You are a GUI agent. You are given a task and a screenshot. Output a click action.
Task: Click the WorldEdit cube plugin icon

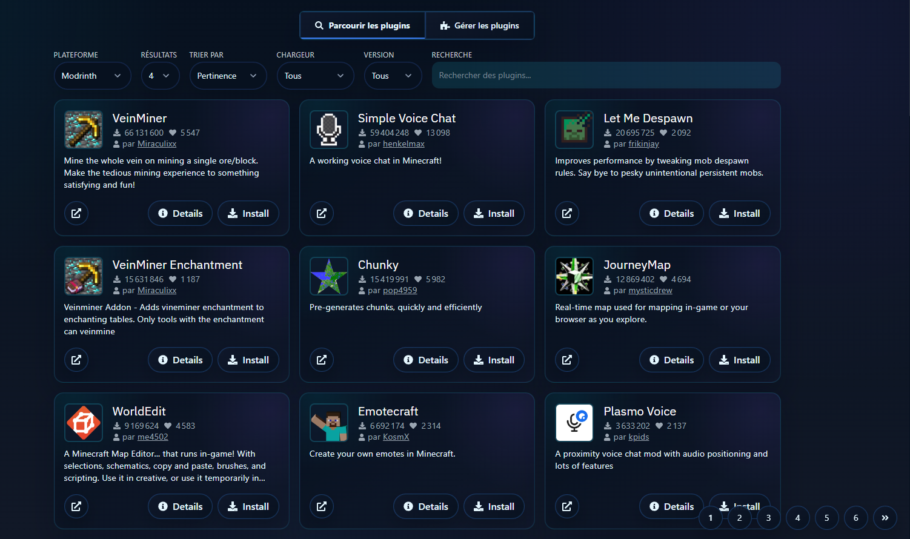pos(84,423)
